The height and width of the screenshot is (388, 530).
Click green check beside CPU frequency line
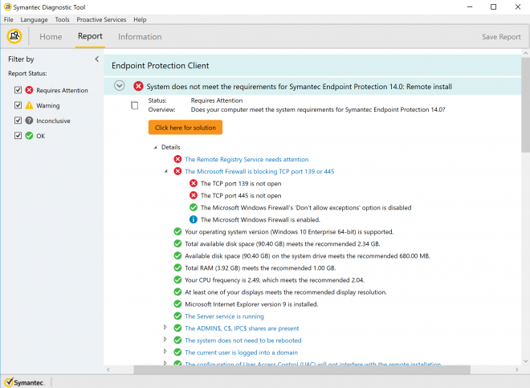(177, 280)
